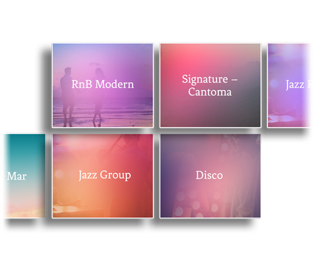Click the bokeh dots on Disco tile
The height and width of the screenshot is (261, 313).
click(x=195, y=203)
